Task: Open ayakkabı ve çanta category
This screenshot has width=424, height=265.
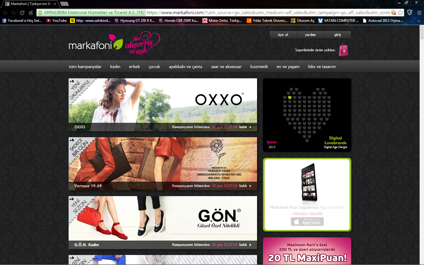Action: [185, 67]
